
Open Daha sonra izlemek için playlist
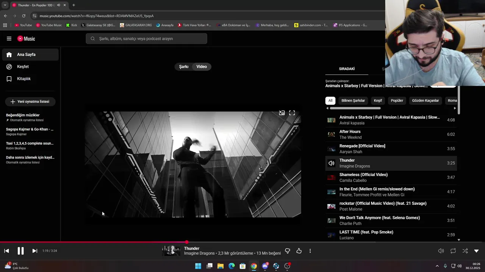coord(30,159)
